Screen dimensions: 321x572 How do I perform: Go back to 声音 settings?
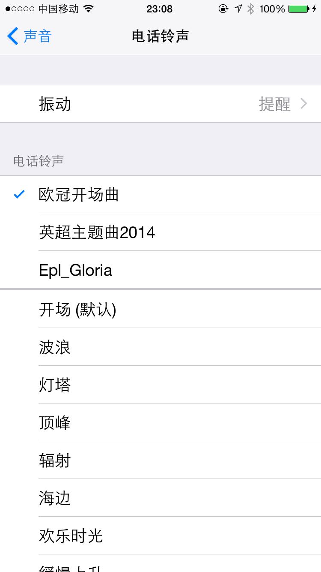pos(37,36)
